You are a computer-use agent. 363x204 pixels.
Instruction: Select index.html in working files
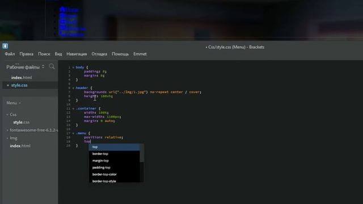22,78
